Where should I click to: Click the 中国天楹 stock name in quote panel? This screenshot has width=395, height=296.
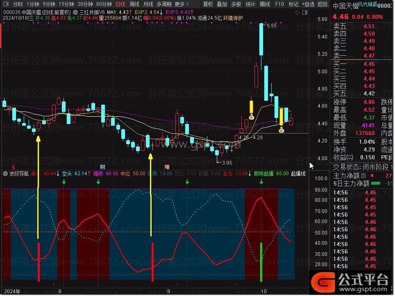346,6
